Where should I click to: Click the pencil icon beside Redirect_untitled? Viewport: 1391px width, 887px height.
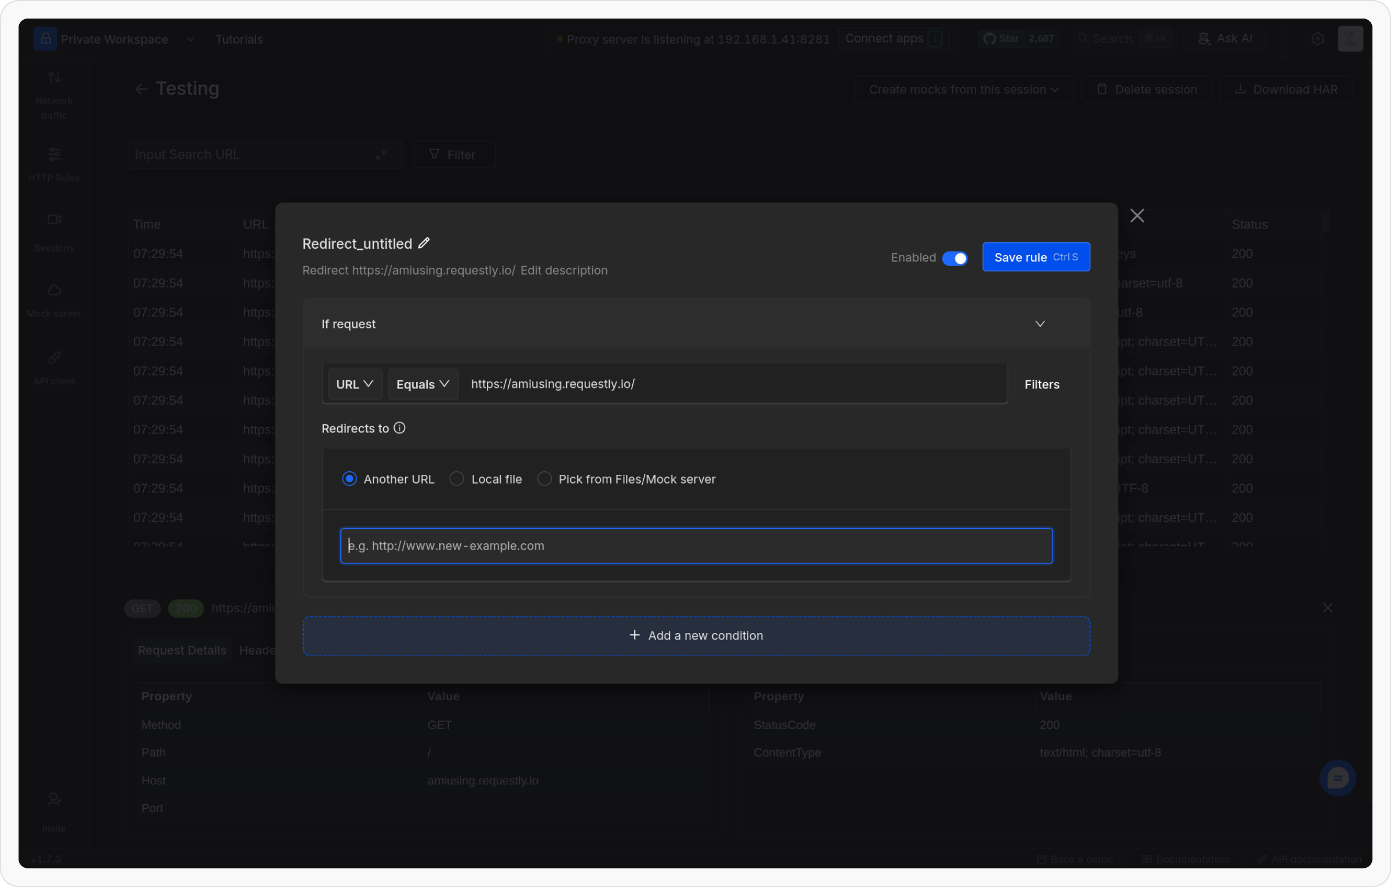(424, 243)
